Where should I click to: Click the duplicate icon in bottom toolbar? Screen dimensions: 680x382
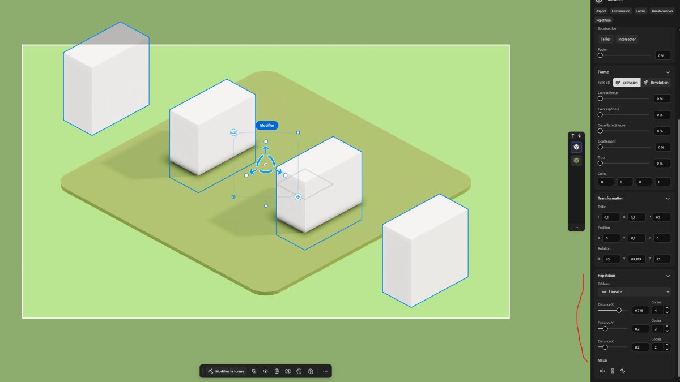click(x=254, y=371)
